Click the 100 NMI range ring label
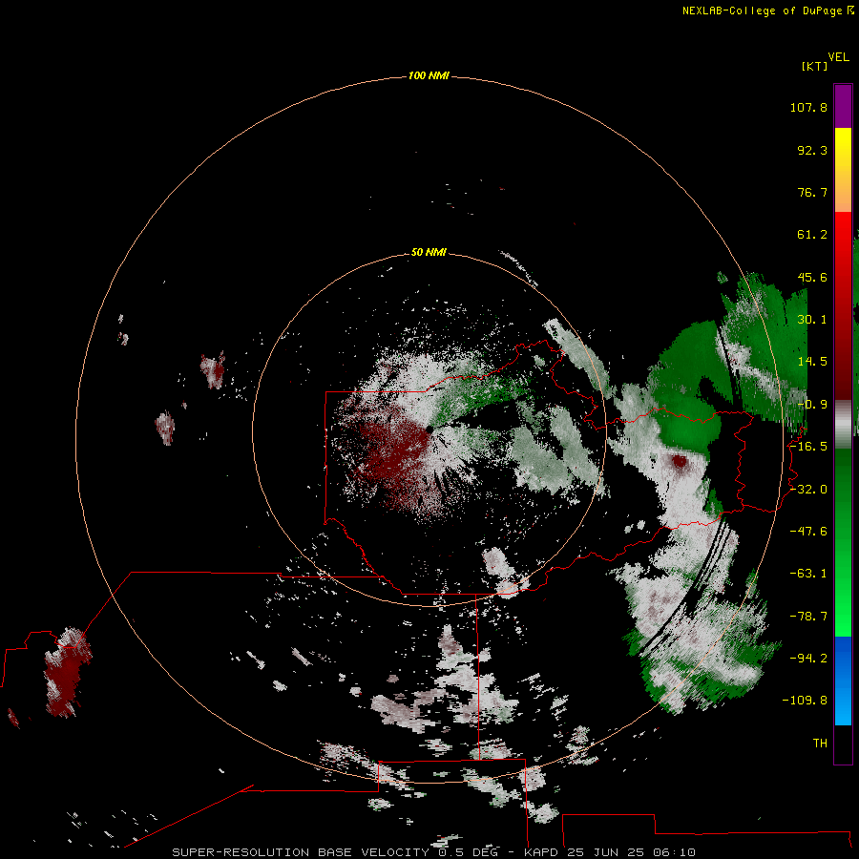859x859 pixels. tap(429, 75)
